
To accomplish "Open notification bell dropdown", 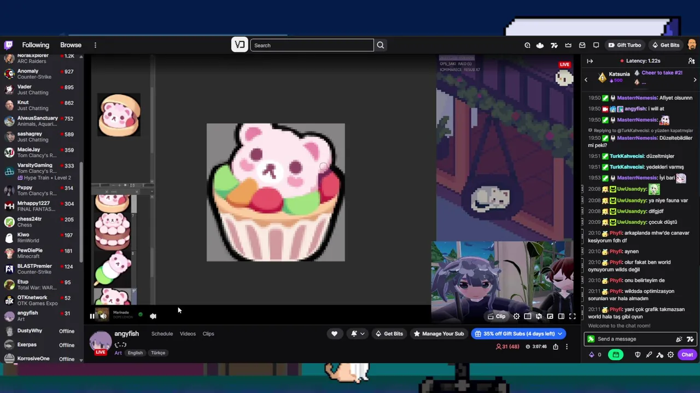I will tap(357, 334).
